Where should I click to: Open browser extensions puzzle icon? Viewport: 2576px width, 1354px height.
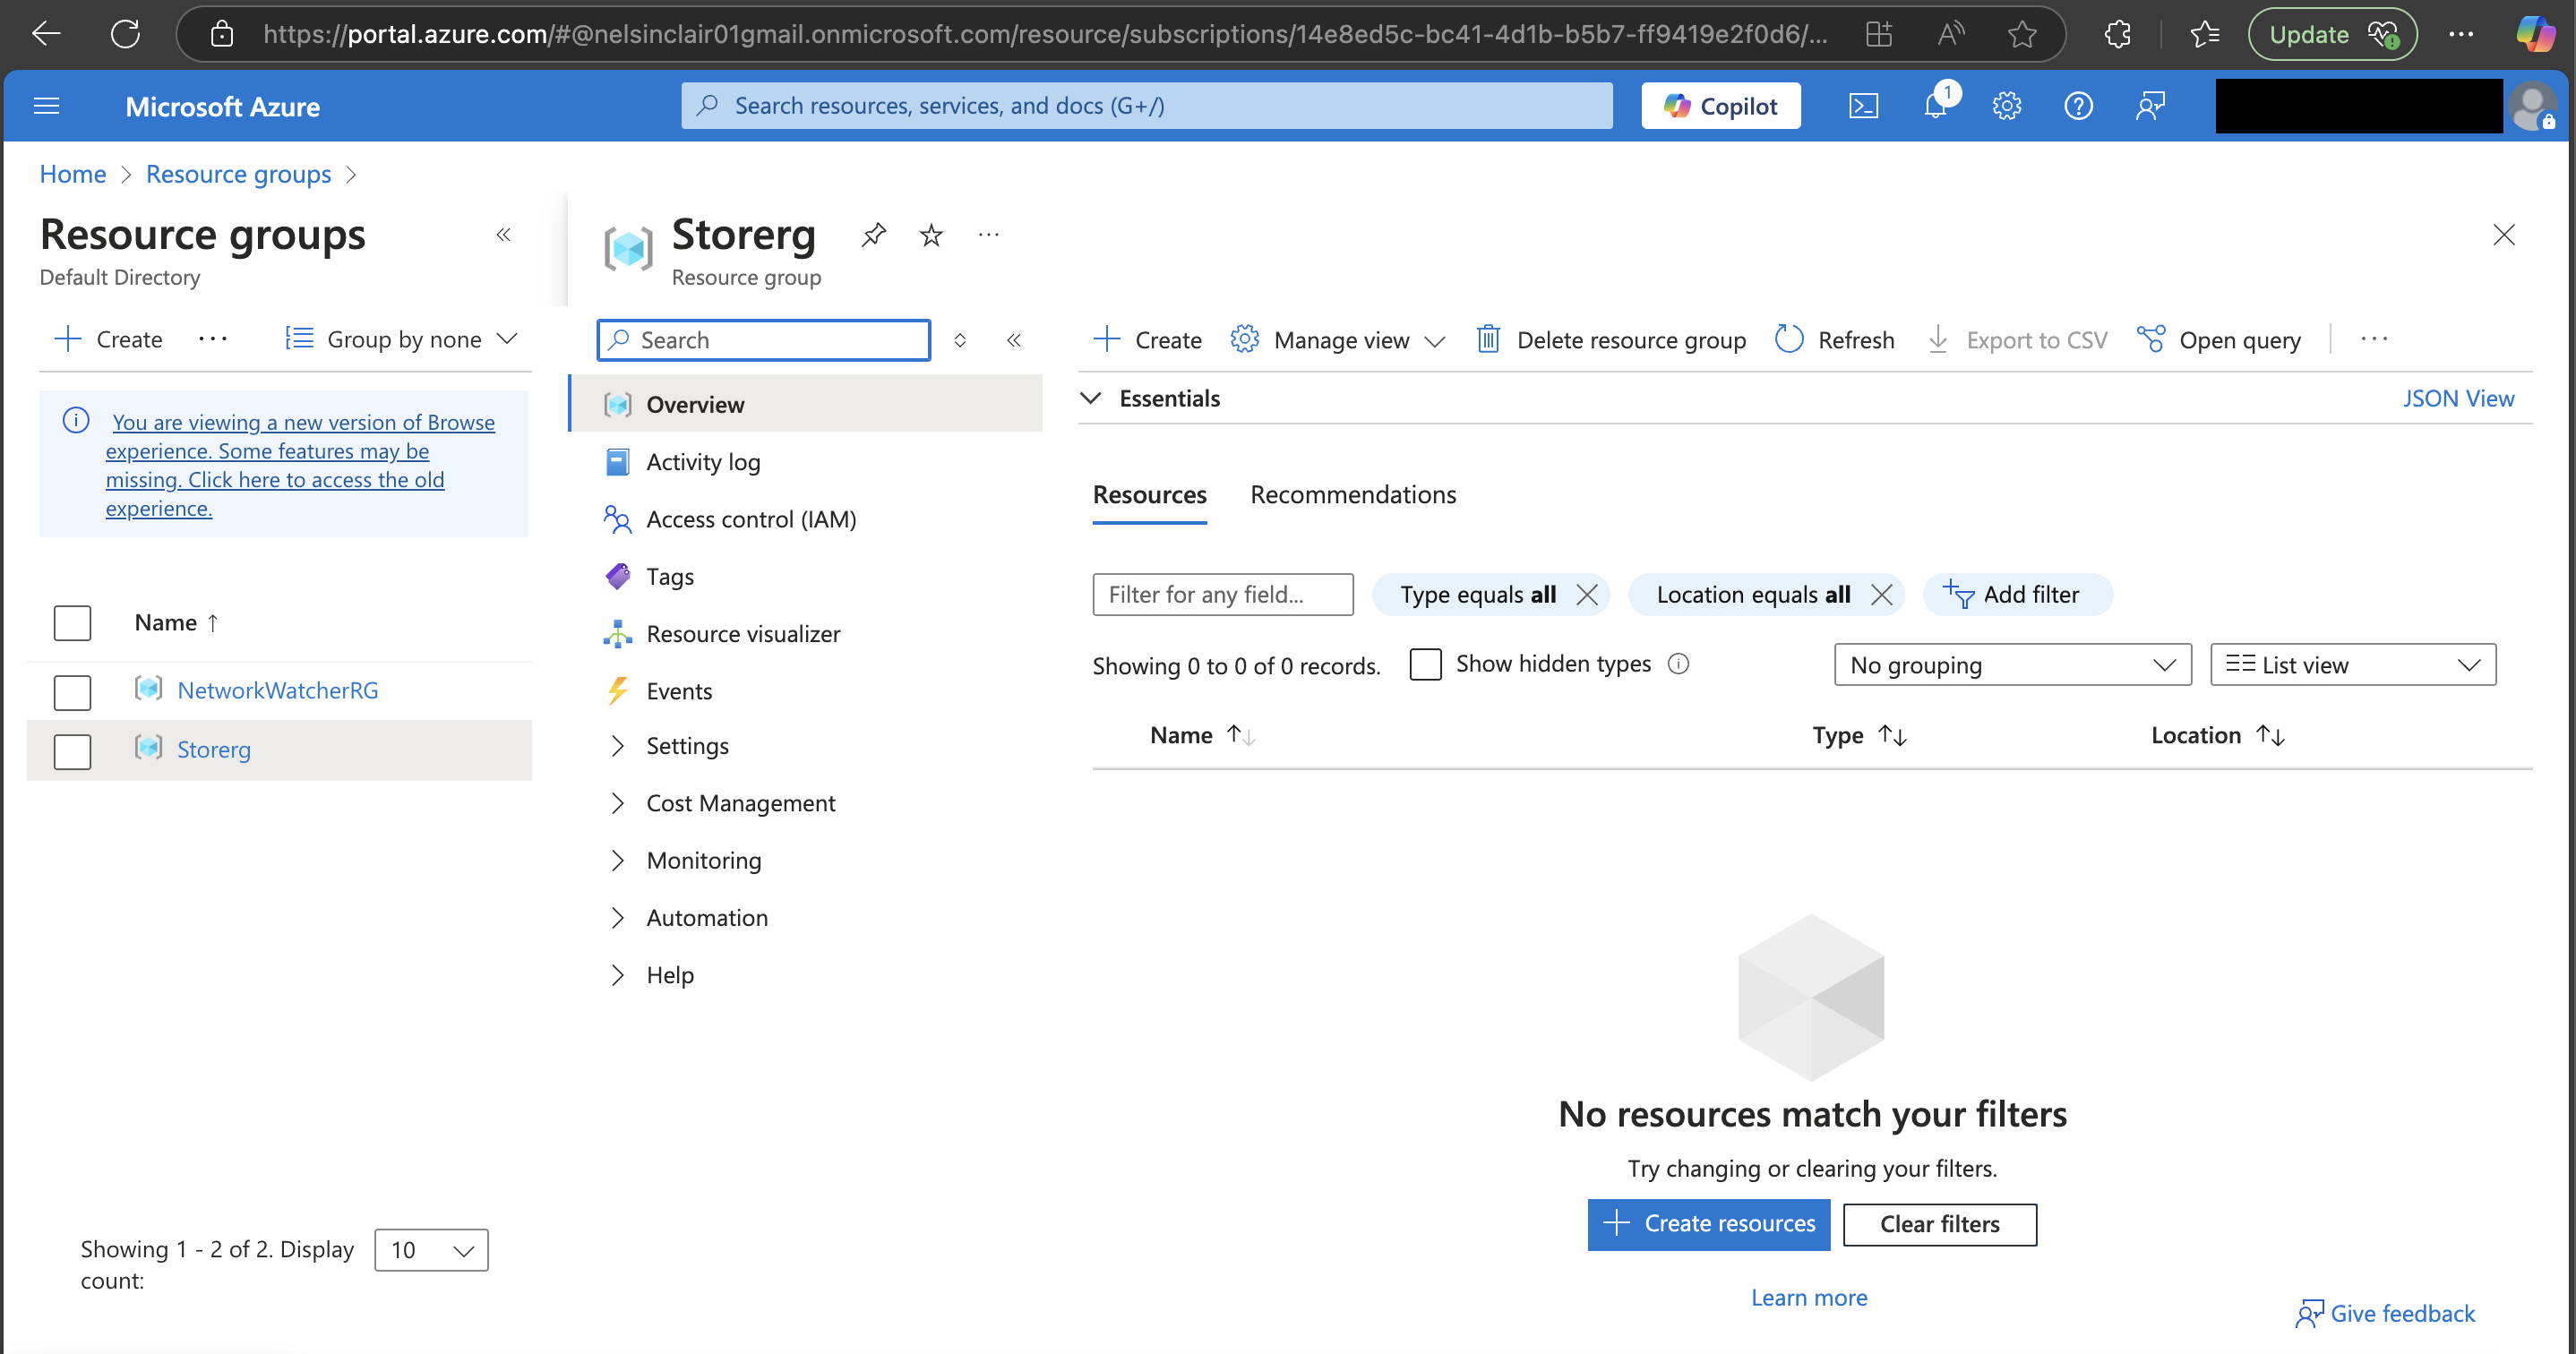[x=2118, y=34]
